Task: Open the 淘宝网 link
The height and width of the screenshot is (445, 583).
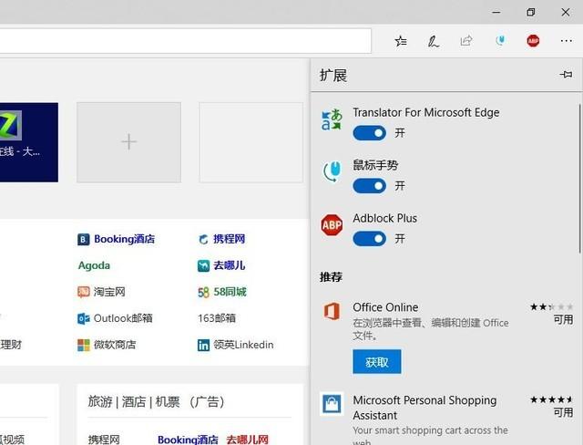Action: [109, 292]
